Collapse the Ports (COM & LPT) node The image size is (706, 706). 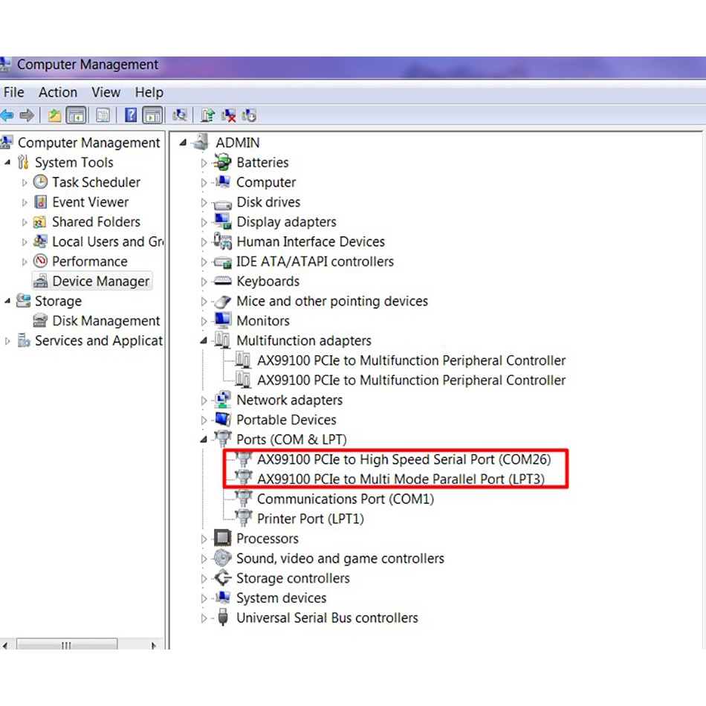click(x=204, y=440)
